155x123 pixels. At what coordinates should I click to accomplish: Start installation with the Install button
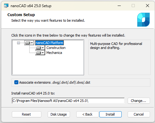pyautogui.click(x=110, y=114)
